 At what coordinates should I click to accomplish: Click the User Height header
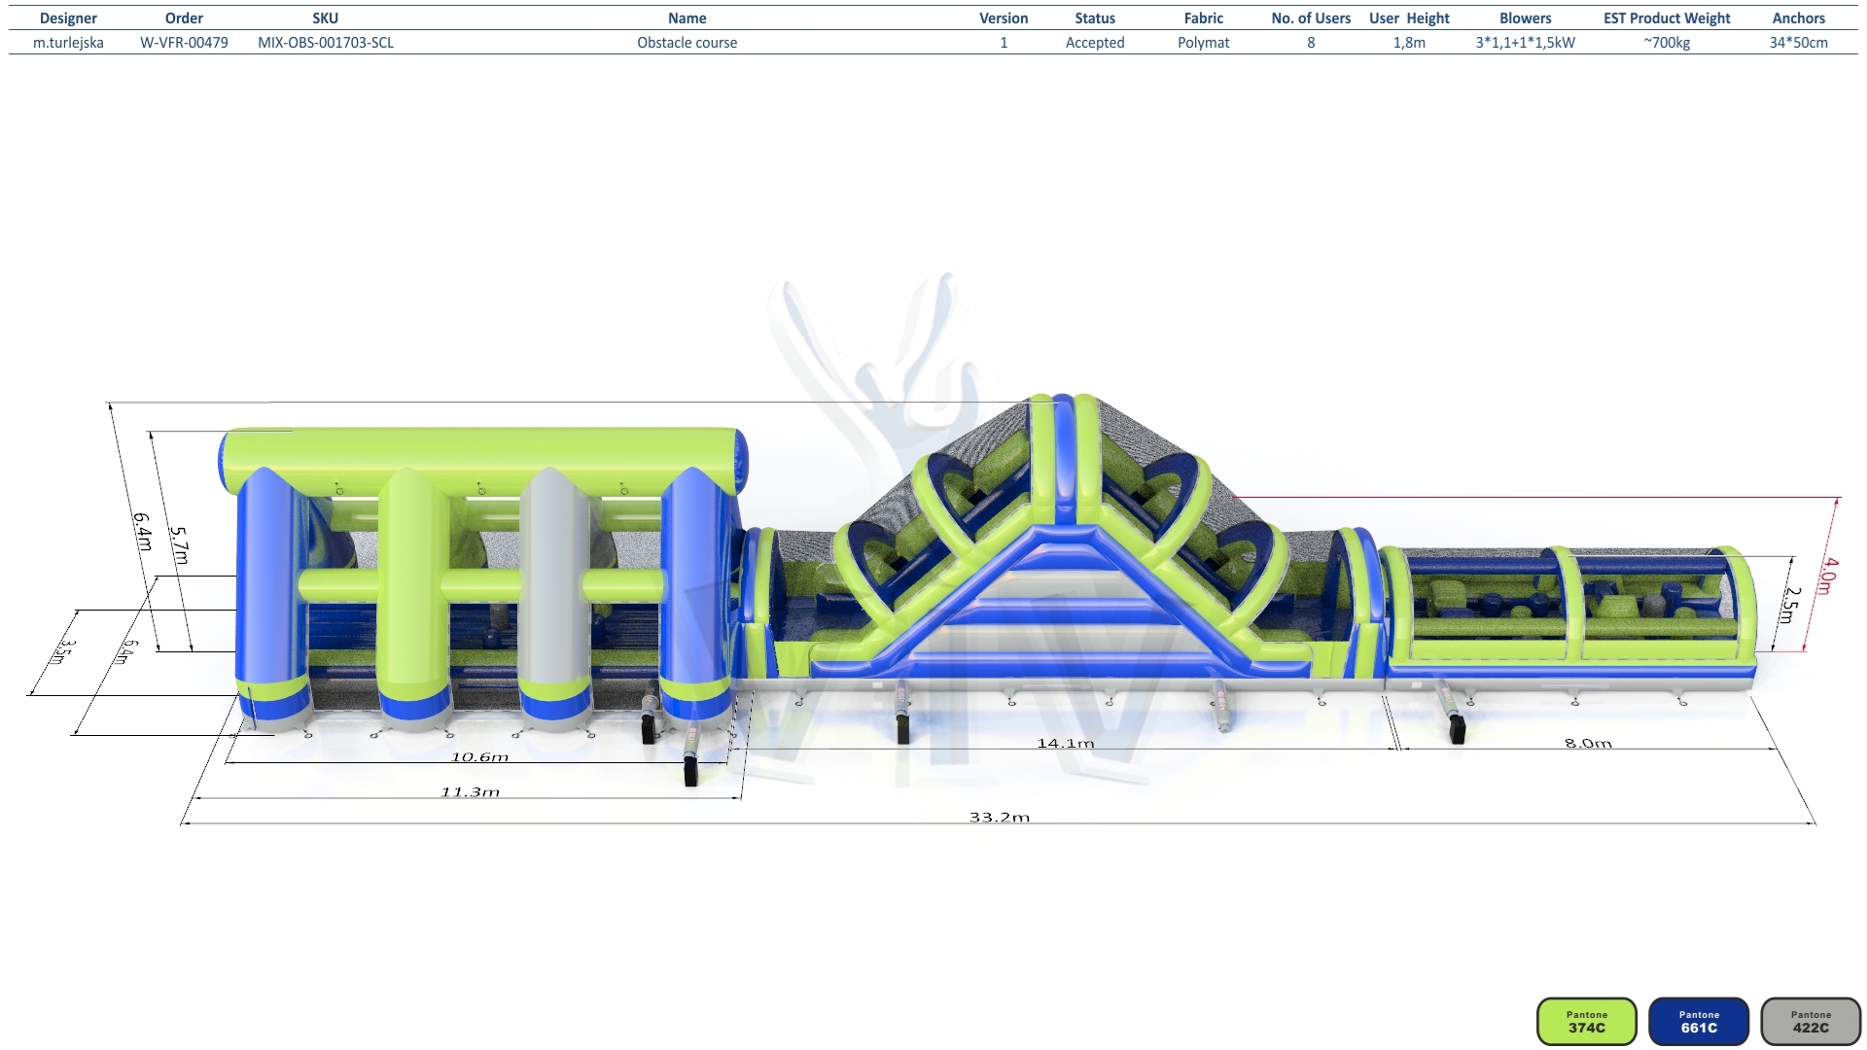coord(1409,18)
